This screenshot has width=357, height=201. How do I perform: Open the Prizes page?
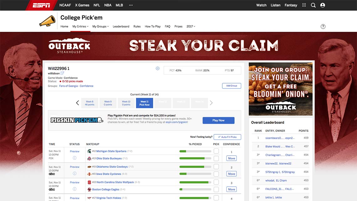coord(178,26)
